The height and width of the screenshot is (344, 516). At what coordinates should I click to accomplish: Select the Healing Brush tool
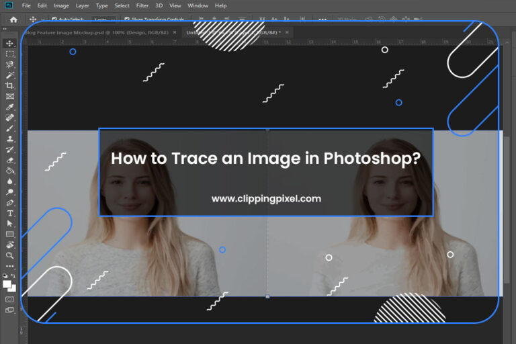[9, 118]
